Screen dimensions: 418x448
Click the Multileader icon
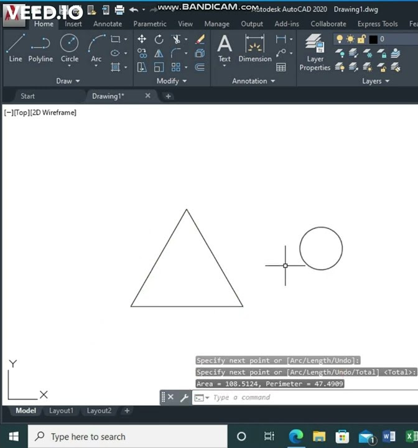(281, 53)
